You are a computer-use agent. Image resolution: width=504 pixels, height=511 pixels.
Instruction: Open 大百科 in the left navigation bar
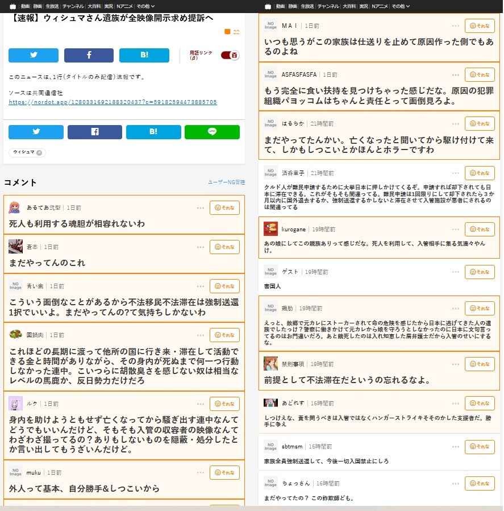(x=94, y=6)
